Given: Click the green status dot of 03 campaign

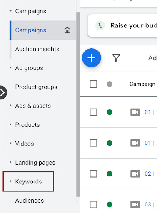Looking at the screenshot, I should click(x=110, y=204).
